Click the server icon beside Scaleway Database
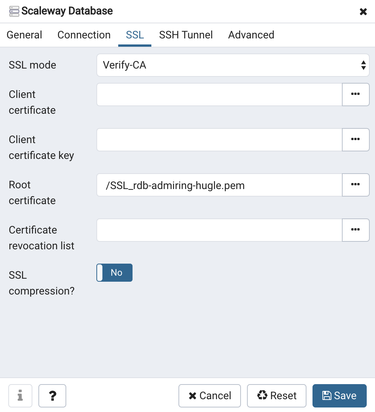375x412 pixels. 14,11
